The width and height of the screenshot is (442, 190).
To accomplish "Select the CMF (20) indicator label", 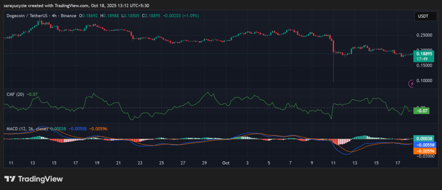I will 14,94.
